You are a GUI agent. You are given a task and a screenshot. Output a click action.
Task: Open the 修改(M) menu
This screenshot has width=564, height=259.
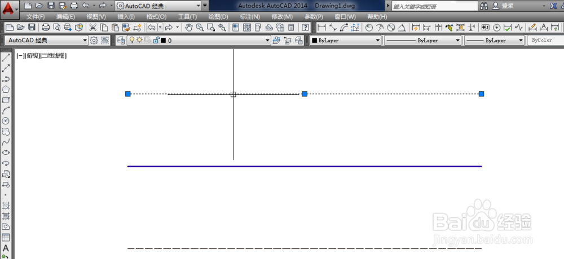click(x=282, y=17)
